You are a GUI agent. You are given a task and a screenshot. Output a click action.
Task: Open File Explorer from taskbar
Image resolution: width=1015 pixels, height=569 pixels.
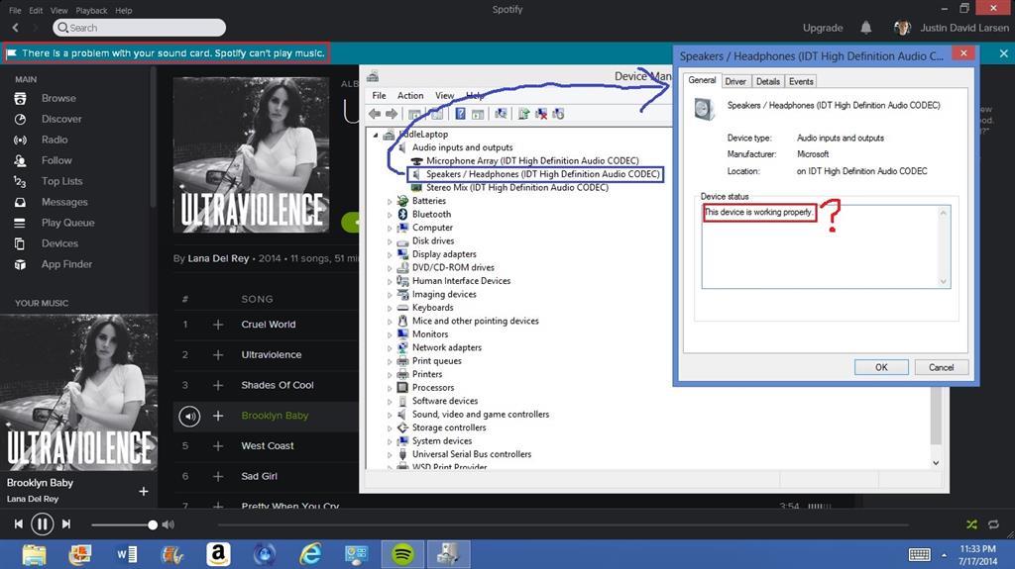34,554
